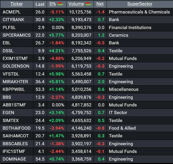
Task: Sort by SuperSector column header
Action: point(140,4)
